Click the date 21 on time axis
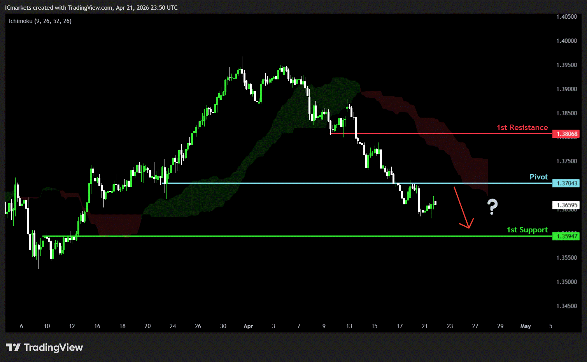587x362 pixels. [x=425, y=326]
